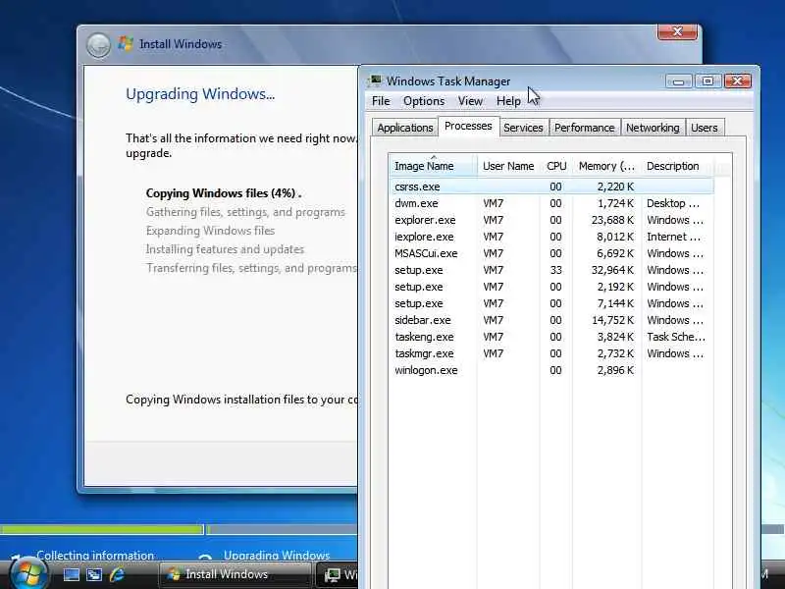Click the Windows flag icon in Install Windows title
Image resolution: width=785 pixels, height=589 pixels.
(x=126, y=43)
